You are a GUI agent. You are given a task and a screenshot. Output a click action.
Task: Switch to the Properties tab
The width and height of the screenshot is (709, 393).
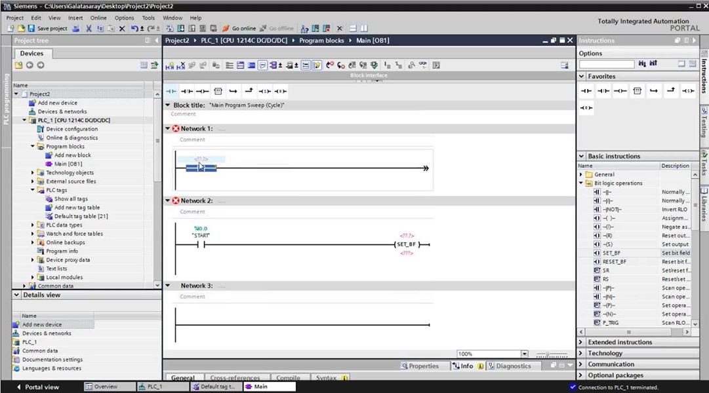click(420, 366)
